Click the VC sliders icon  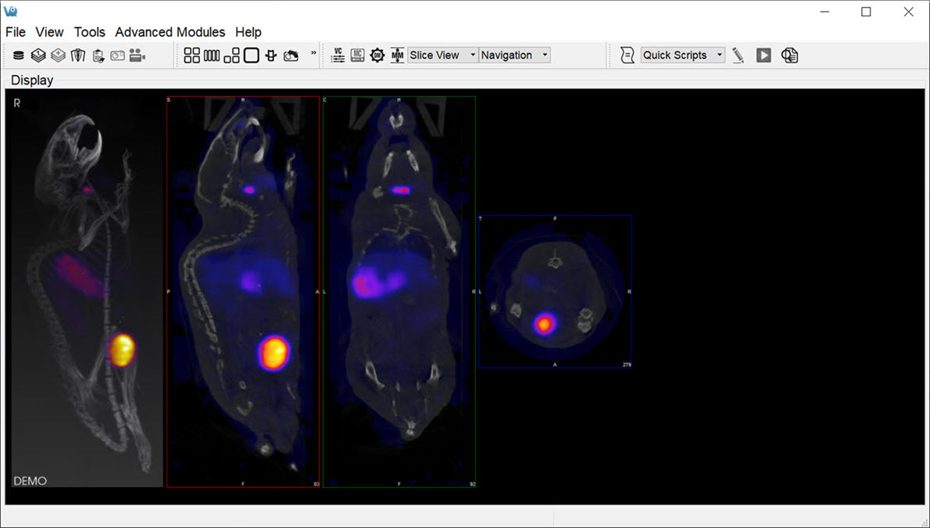338,56
